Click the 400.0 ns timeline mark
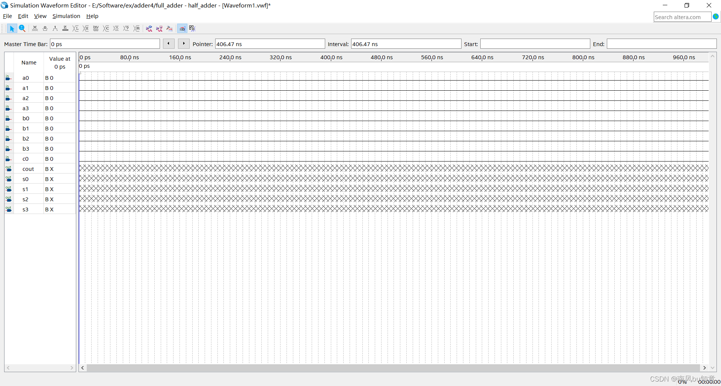Image resolution: width=721 pixels, height=386 pixels. click(331, 57)
